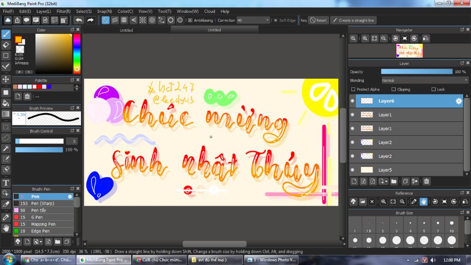
Task: Open the Pen brush settings gear
Action: [70, 196]
